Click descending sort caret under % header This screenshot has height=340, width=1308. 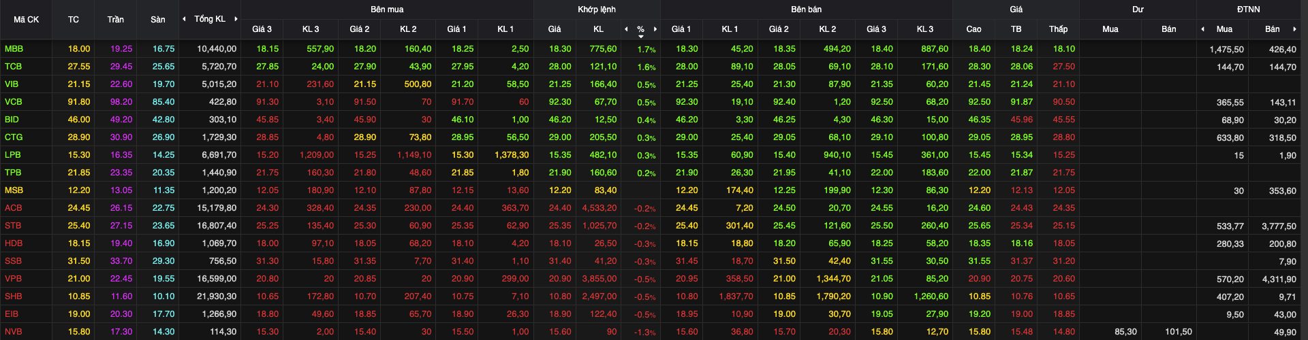[641, 36]
